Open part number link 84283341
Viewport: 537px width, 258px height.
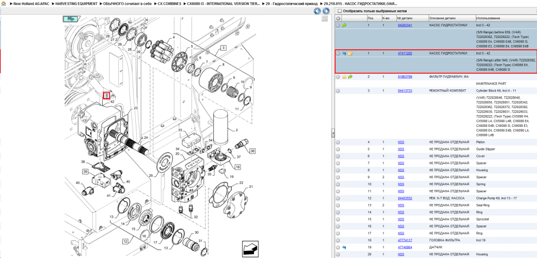click(x=405, y=25)
